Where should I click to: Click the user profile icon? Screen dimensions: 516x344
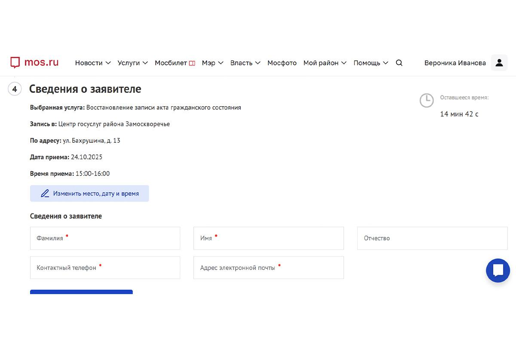(499, 62)
